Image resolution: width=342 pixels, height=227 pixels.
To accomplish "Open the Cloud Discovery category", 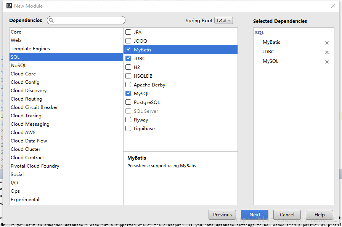I will (29, 91).
